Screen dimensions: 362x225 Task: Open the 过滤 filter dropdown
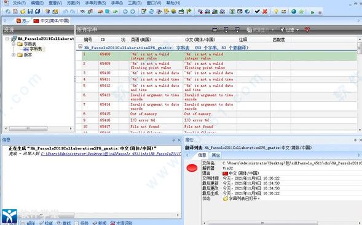coord(289,29)
